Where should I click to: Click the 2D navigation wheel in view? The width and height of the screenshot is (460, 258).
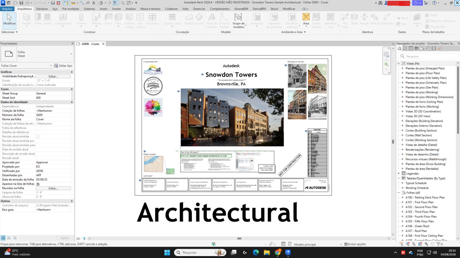coord(386,55)
